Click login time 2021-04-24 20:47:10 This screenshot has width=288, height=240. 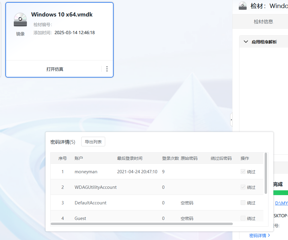click(x=137, y=171)
